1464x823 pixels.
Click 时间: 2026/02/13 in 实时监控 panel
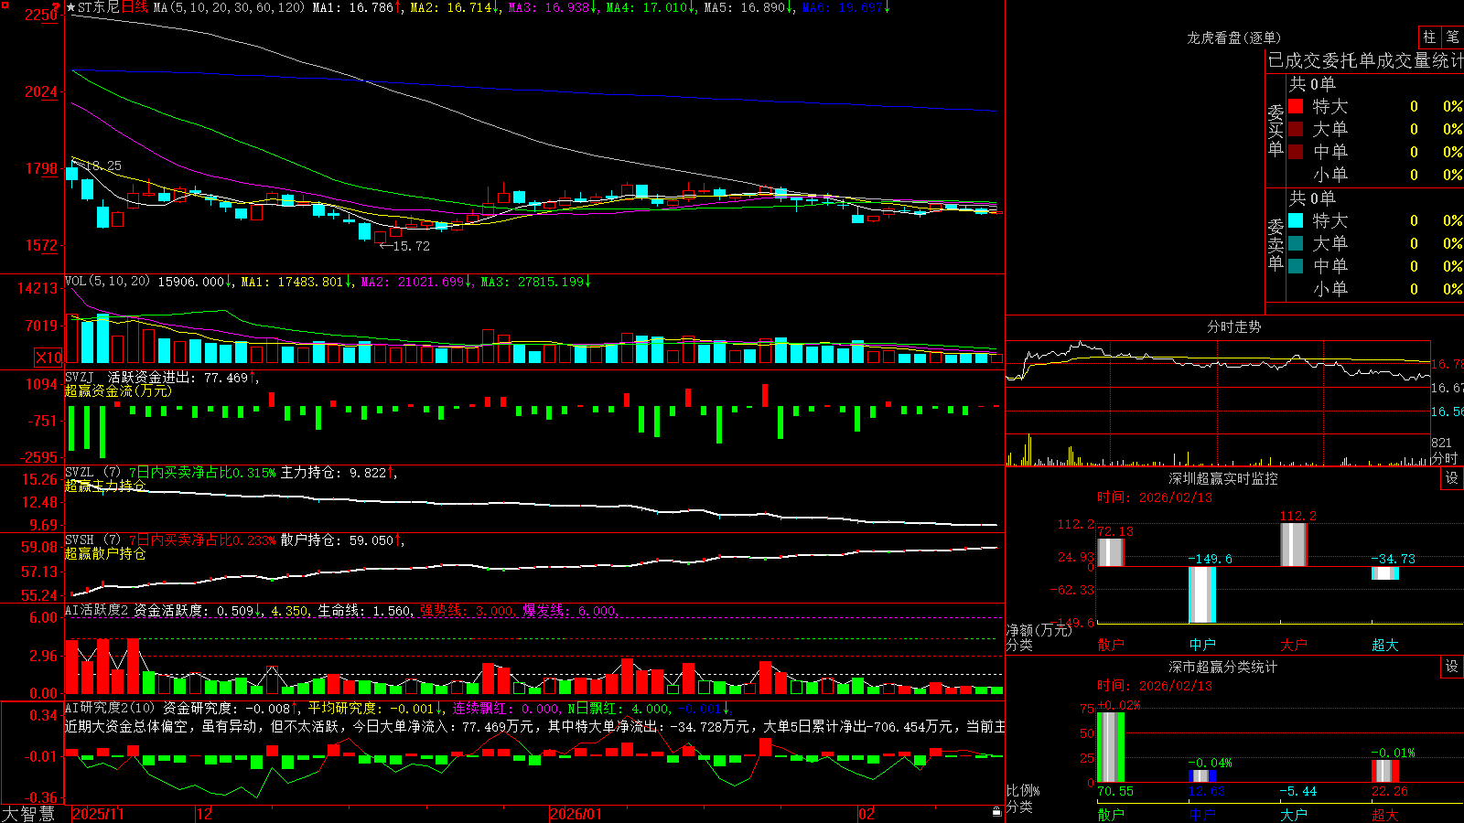click(x=1155, y=497)
